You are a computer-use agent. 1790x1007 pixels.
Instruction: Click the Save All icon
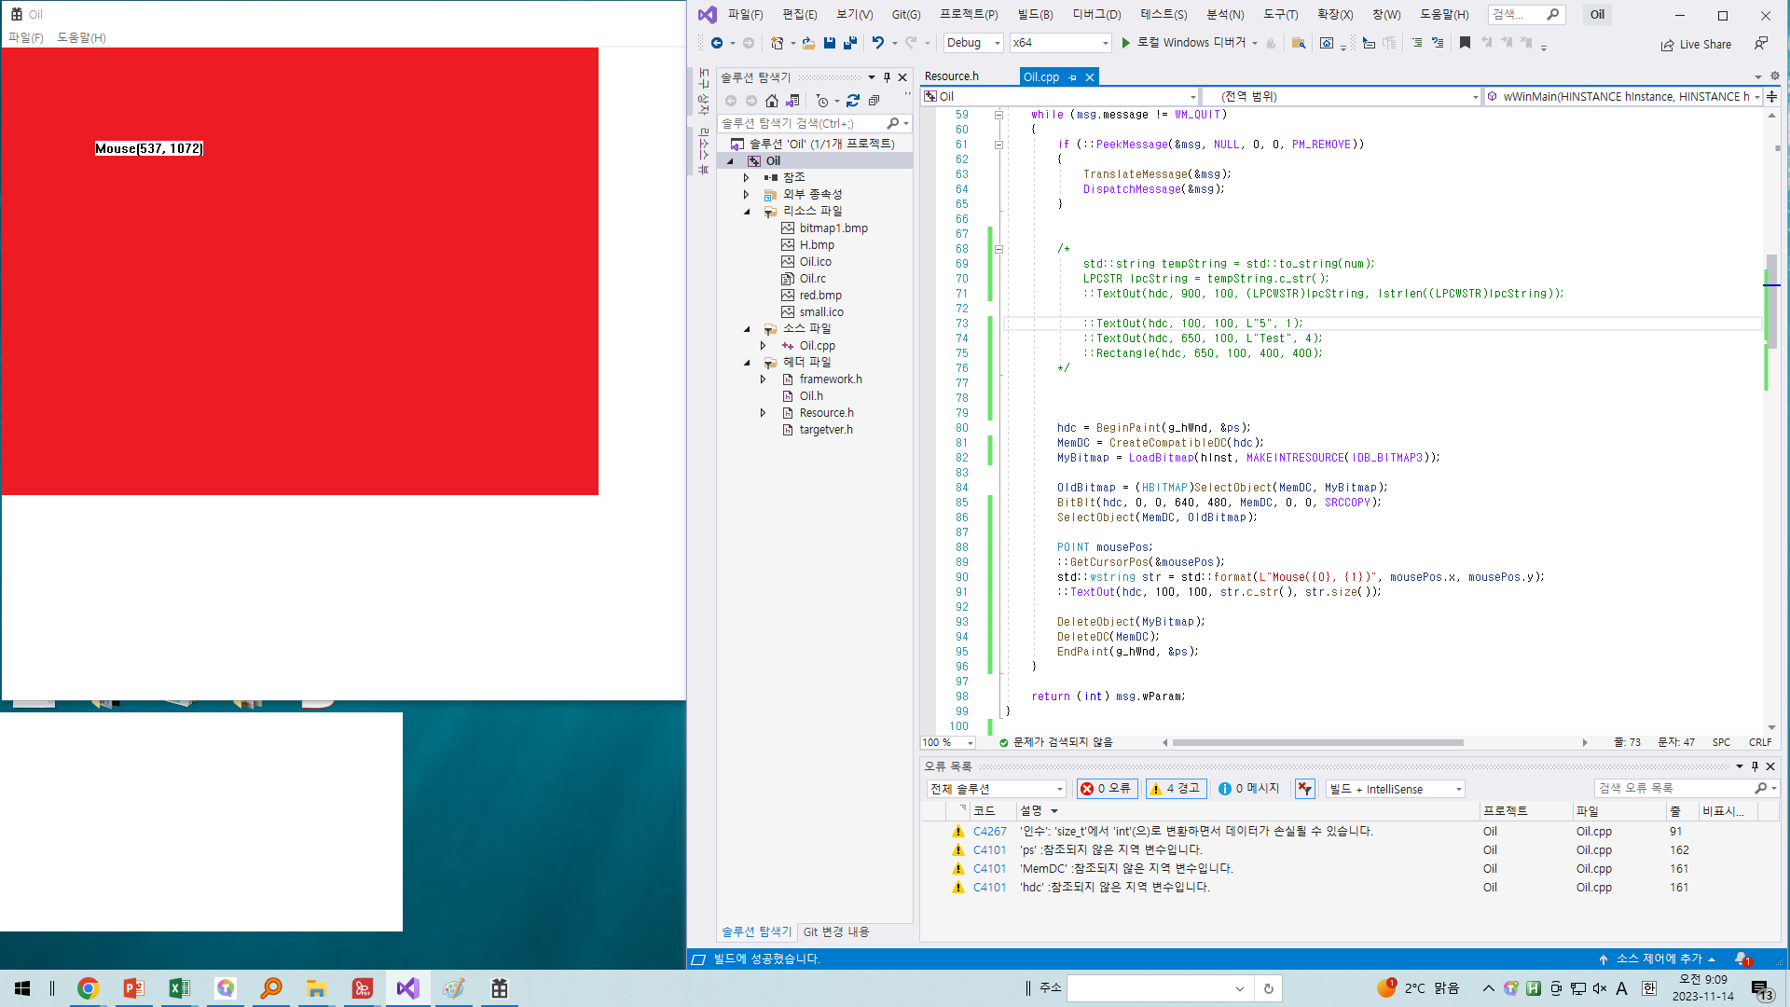tap(850, 43)
